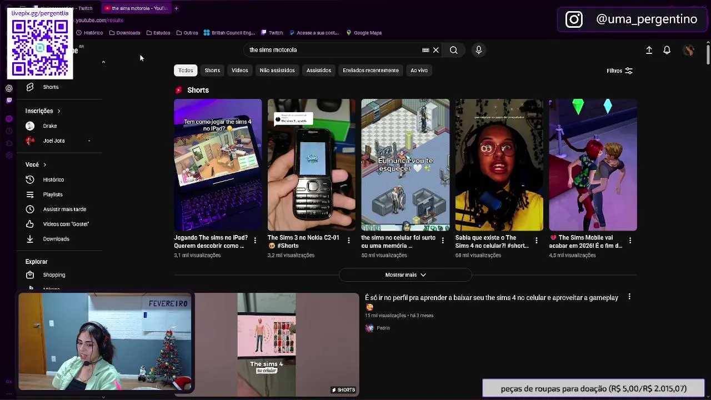Open Twitch in the browser sidebar
This screenshot has width=711, height=400.
9,101
